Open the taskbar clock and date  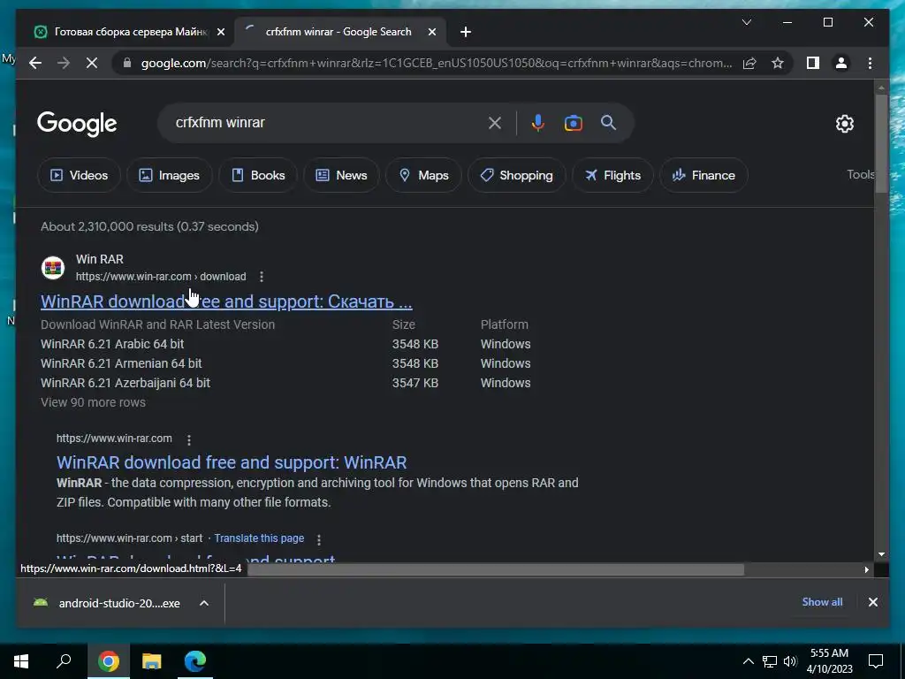coord(829,661)
